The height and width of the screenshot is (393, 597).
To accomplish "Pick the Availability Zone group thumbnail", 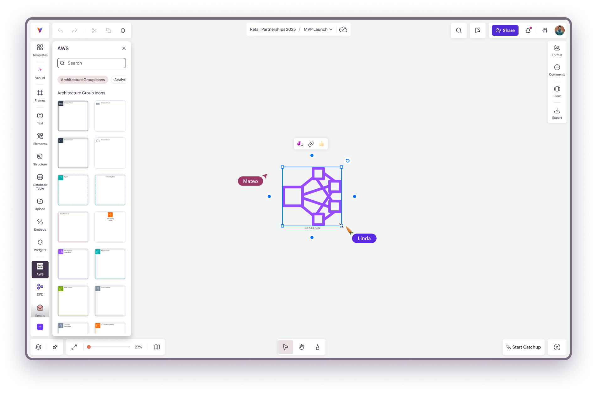I will (x=110, y=190).
